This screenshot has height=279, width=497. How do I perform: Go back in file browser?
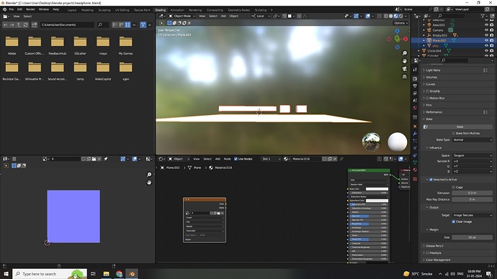point(5,24)
